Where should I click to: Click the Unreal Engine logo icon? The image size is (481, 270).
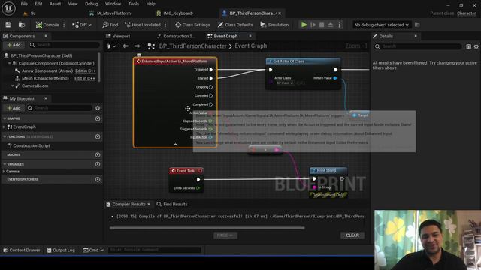pyautogui.click(x=8, y=8)
